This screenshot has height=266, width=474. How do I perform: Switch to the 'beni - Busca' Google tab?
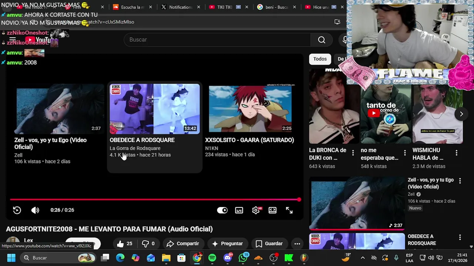277,7
